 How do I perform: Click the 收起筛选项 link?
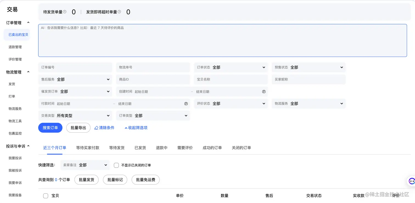pyautogui.click(x=136, y=128)
